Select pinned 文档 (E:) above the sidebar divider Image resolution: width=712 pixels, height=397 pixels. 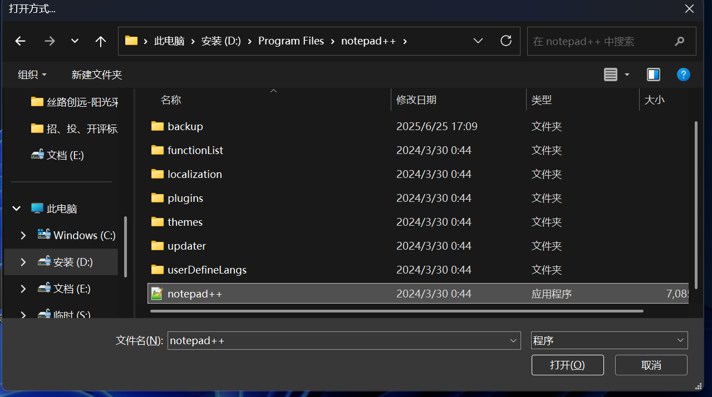click(57, 155)
